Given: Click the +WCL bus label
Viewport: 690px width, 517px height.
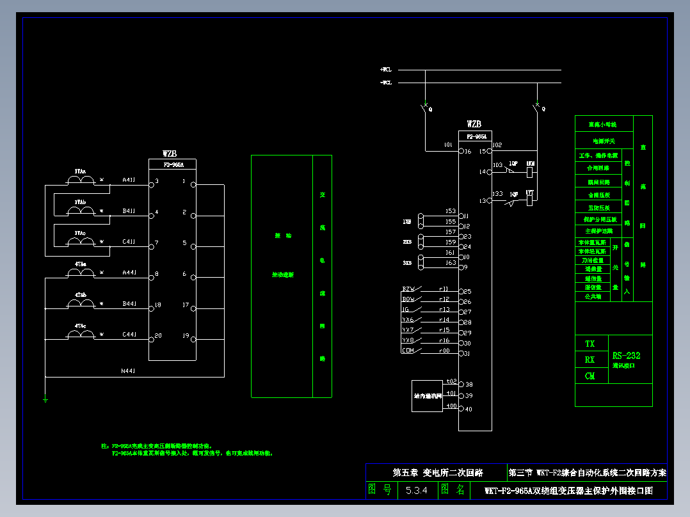Looking at the screenshot, I should click(x=386, y=70).
